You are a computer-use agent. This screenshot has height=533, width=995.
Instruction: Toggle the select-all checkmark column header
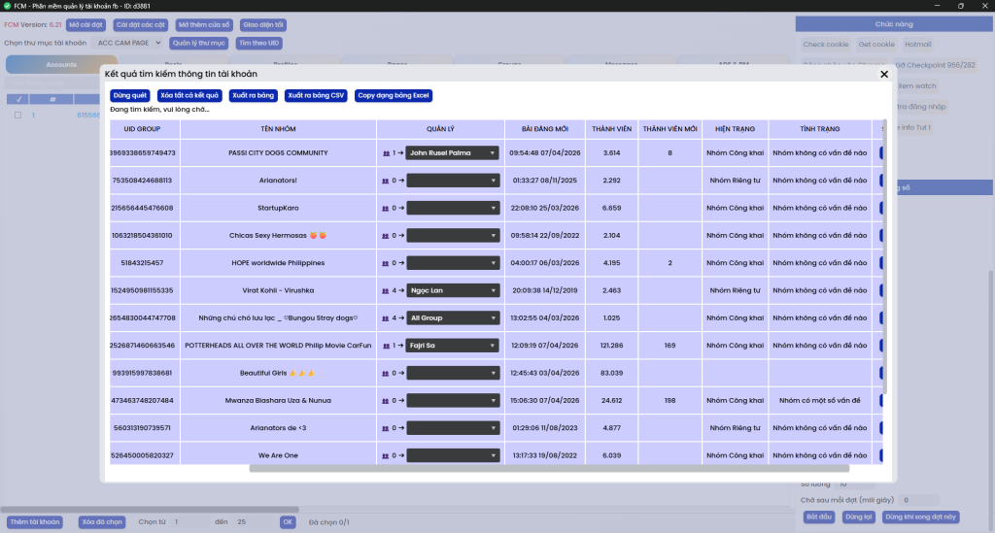(17, 99)
